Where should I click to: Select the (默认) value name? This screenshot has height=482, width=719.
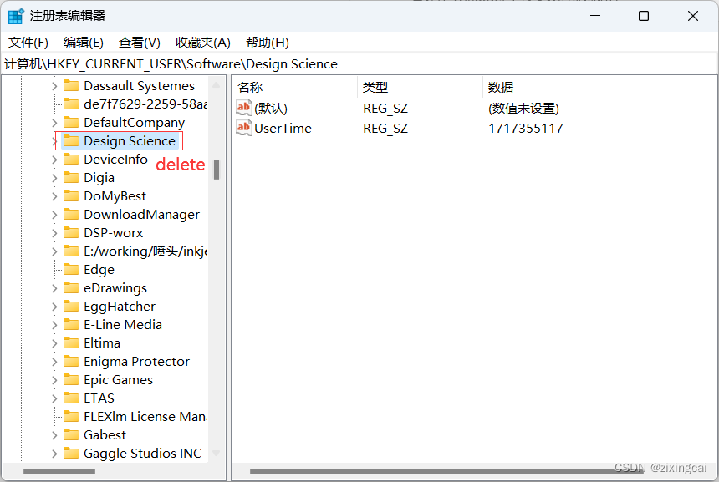(271, 109)
